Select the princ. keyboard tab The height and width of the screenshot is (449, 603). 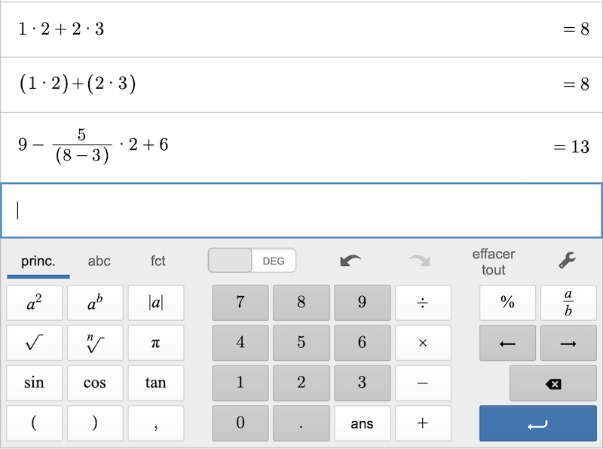[x=38, y=261]
